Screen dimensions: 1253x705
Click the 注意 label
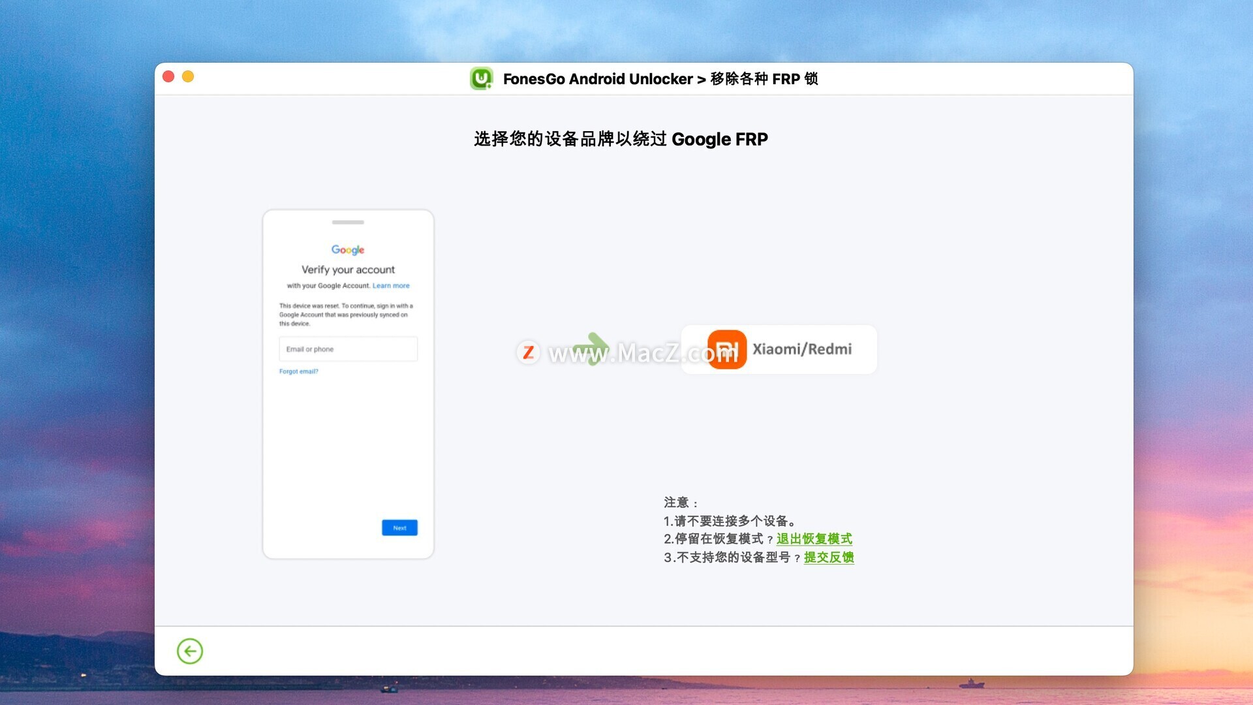tap(681, 502)
